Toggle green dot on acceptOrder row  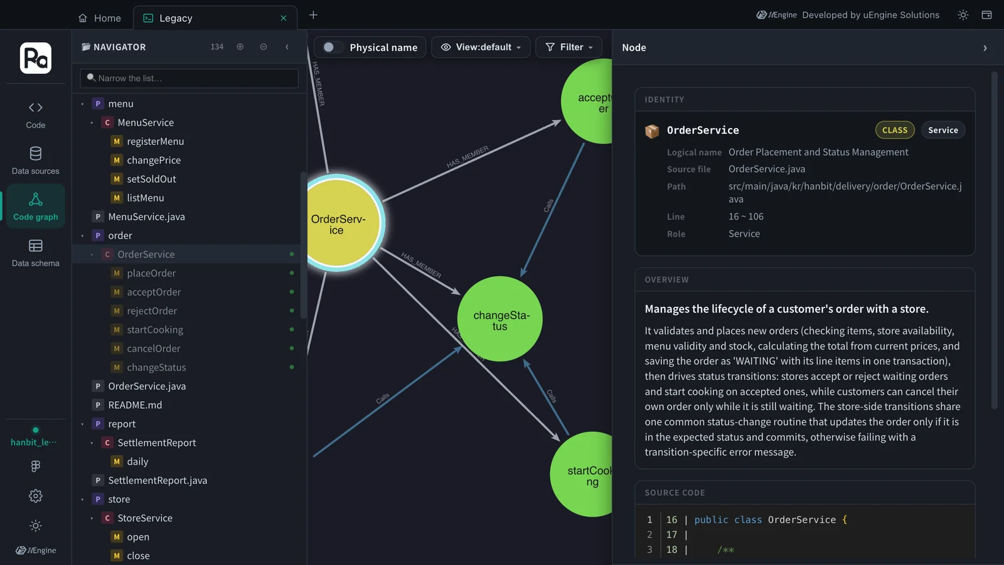click(292, 292)
